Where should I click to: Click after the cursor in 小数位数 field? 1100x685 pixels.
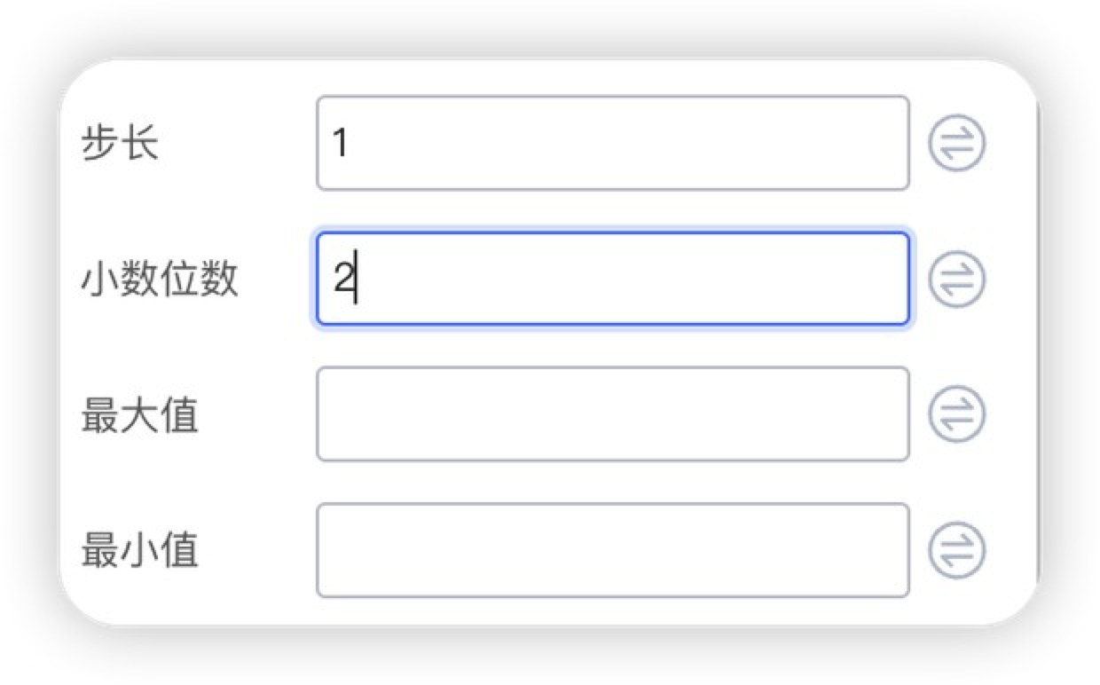click(364, 280)
